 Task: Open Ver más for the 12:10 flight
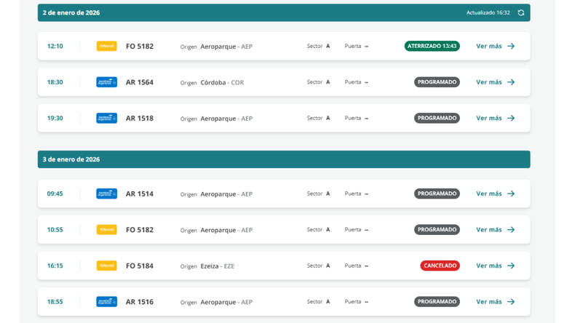pyautogui.click(x=495, y=46)
